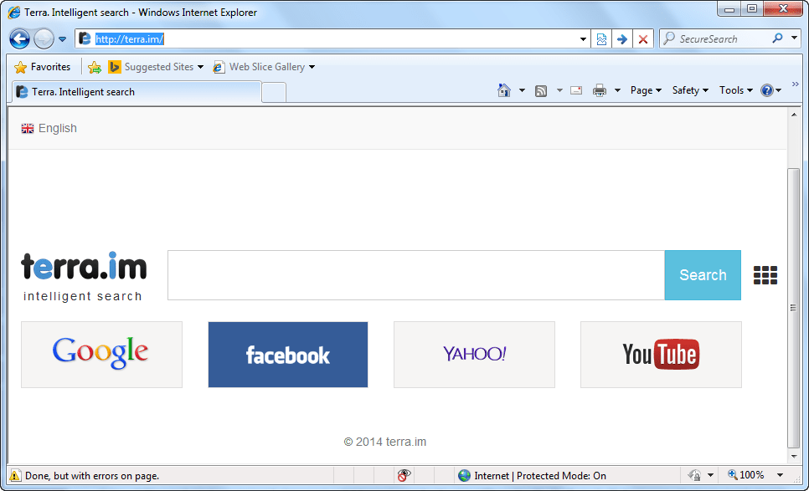Open the Page menu
This screenshot has width=809, height=491.
[x=646, y=90]
